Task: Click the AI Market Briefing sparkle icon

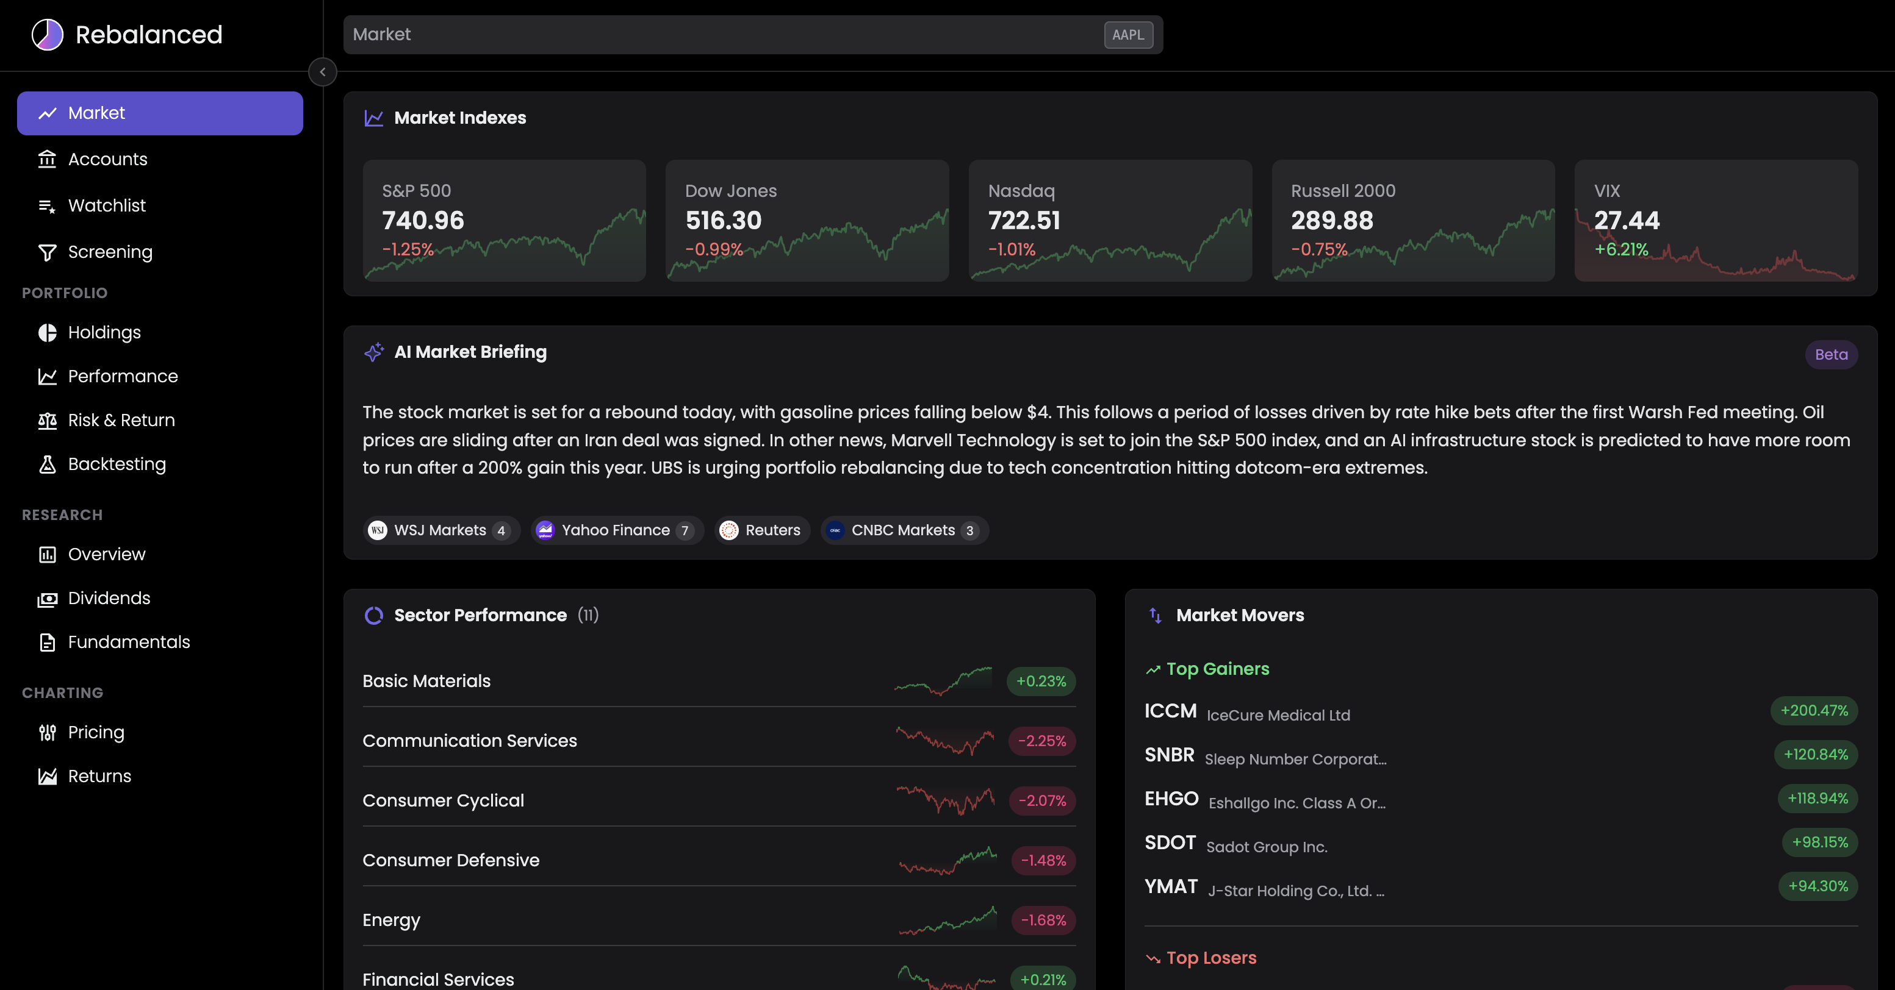Action: point(374,352)
